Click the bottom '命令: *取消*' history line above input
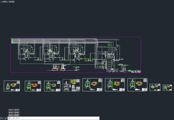Viewport: 174px width, 120px height. coord(14,115)
